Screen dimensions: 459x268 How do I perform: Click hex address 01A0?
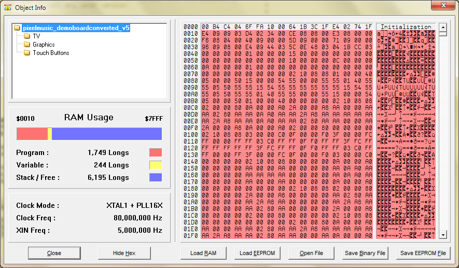pos(190,202)
